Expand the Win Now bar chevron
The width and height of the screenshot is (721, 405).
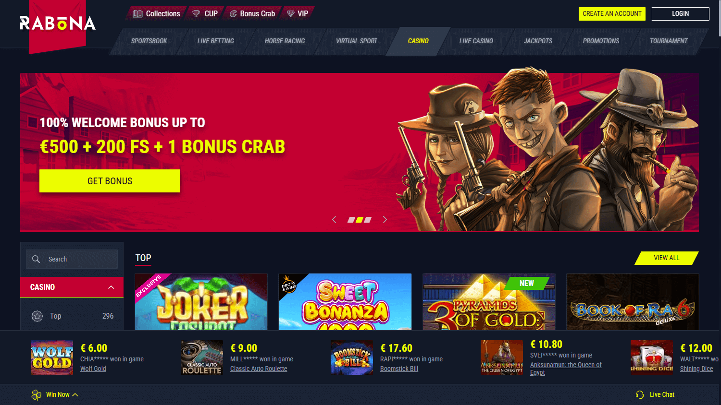click(x=75, y=394)
